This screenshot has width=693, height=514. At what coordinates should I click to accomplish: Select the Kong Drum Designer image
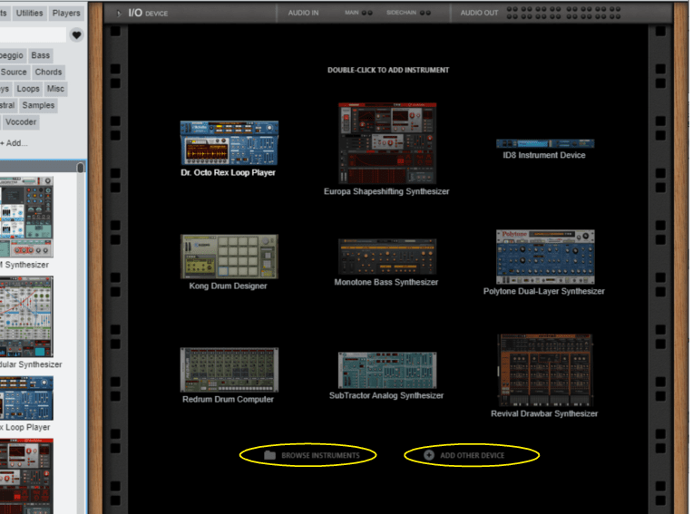click(x=229, y=257)
